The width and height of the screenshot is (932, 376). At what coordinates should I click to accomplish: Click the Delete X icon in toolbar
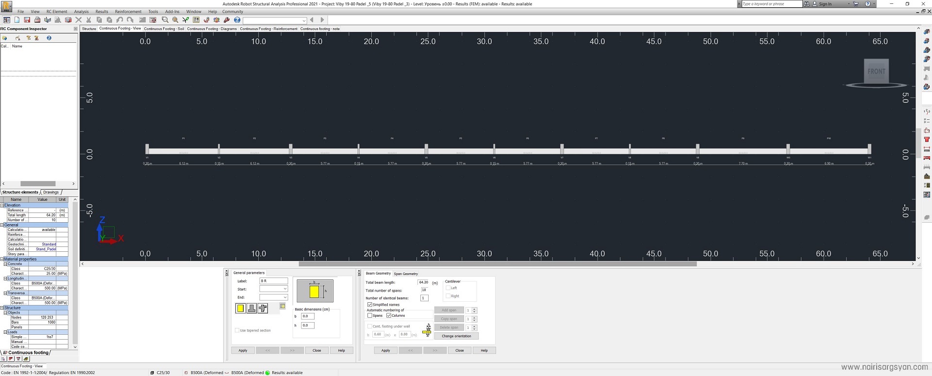(79, 20)
